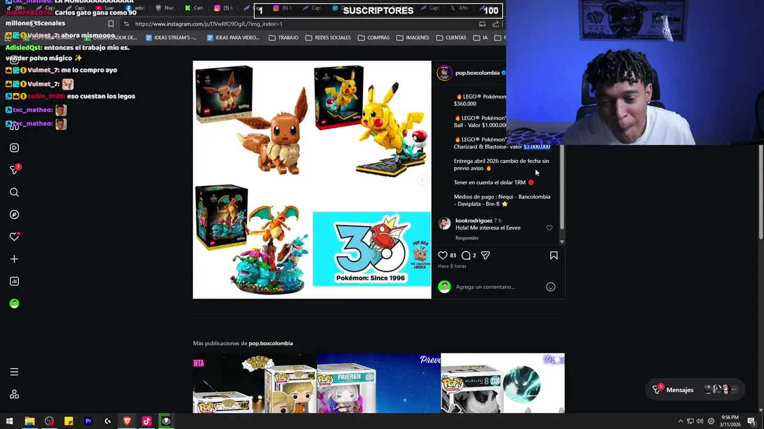Open File Explorer from taskbar
Screen dimensions: 764x429
coord(29,421)
